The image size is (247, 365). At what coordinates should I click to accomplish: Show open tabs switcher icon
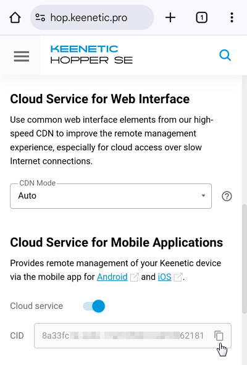click(201, 18)
